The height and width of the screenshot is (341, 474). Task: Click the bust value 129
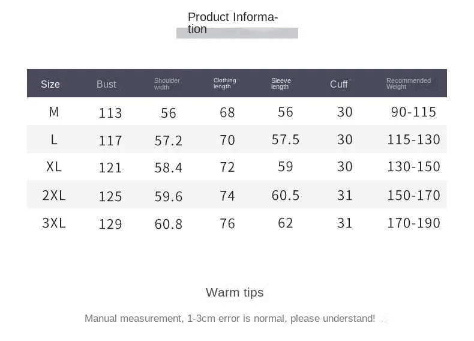[110, 224]
